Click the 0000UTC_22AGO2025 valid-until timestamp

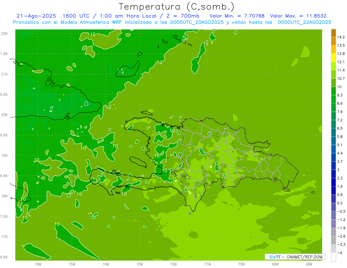point(304,22)
